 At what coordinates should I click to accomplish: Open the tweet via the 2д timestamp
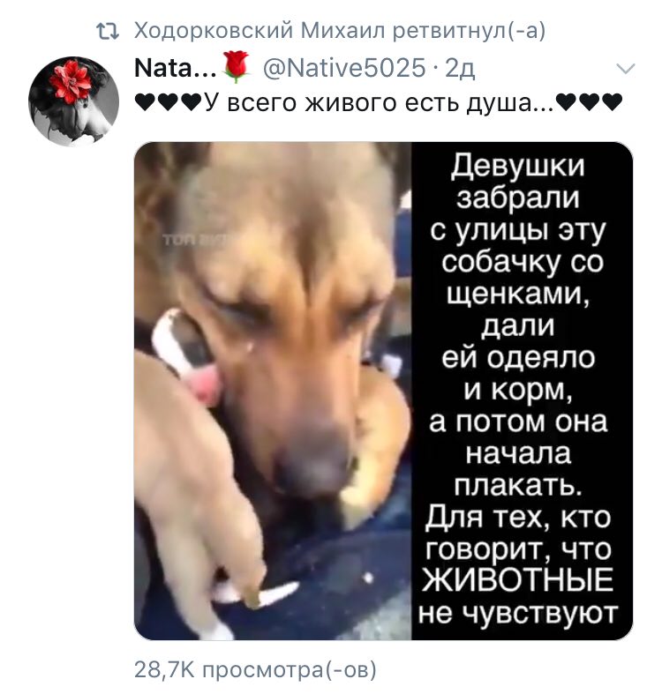tap(460, 69)
